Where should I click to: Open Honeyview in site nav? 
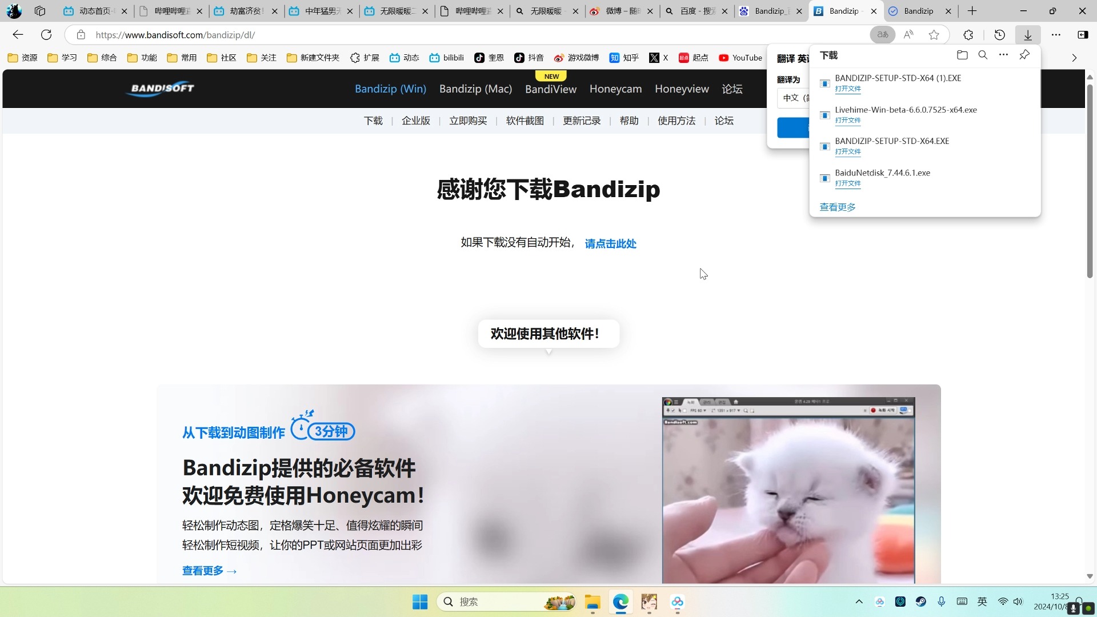click(682, 89)
